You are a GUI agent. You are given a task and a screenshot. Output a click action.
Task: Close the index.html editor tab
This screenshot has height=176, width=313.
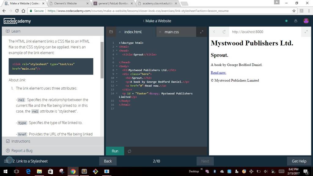(x=120, y=32)
